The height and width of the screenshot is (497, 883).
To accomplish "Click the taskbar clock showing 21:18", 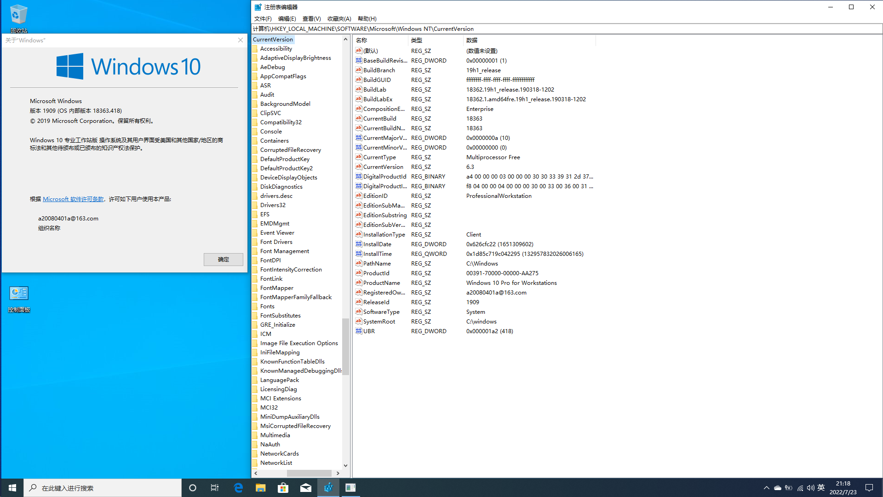I will [843, 488].
